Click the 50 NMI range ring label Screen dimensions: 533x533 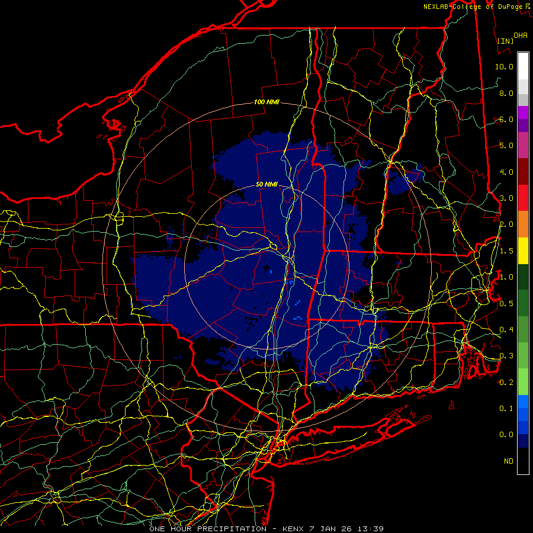point(266,184)
